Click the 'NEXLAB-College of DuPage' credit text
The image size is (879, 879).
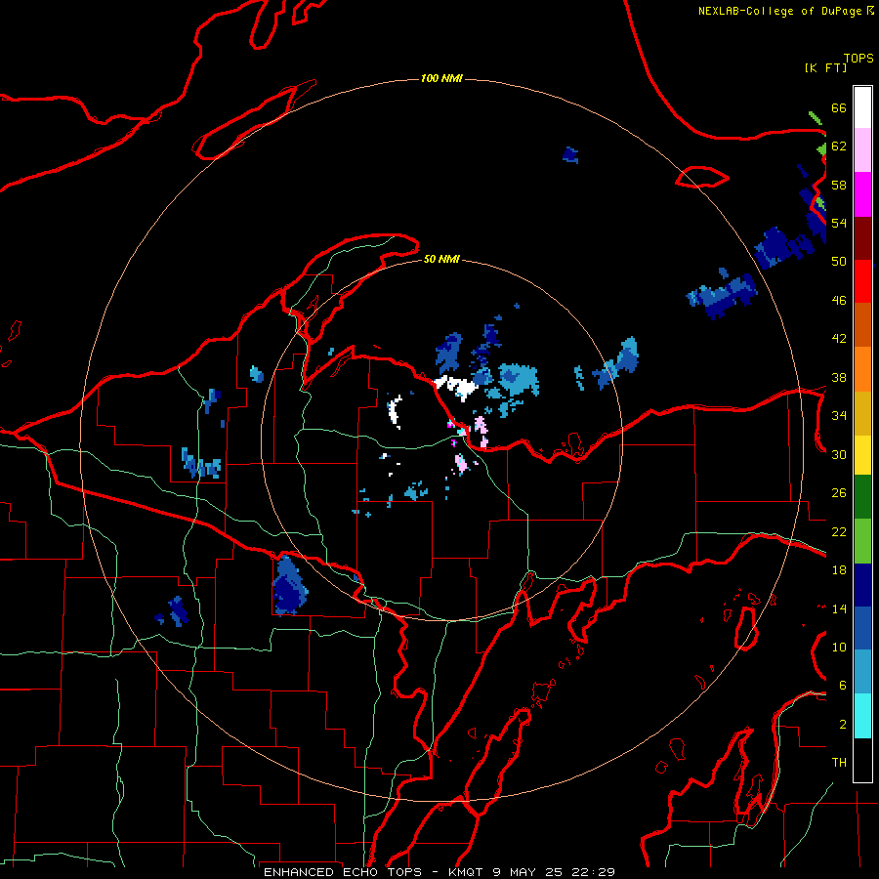coord(779,11)
